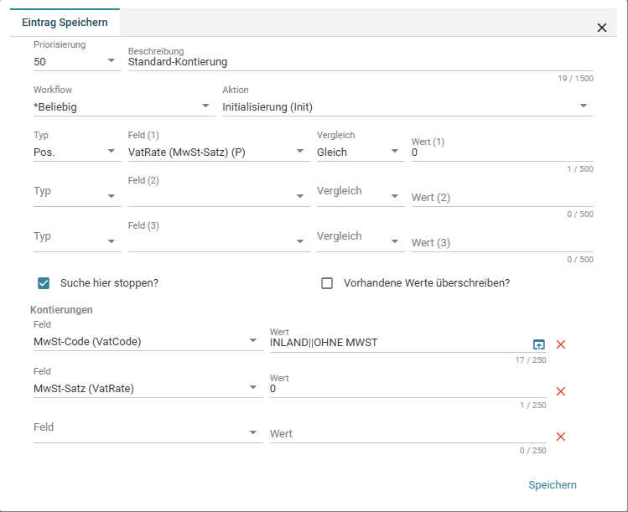This screenshot has height=512, width=628.
Task: Click the '19 / 1500' character counter
Action: point(575,79)
